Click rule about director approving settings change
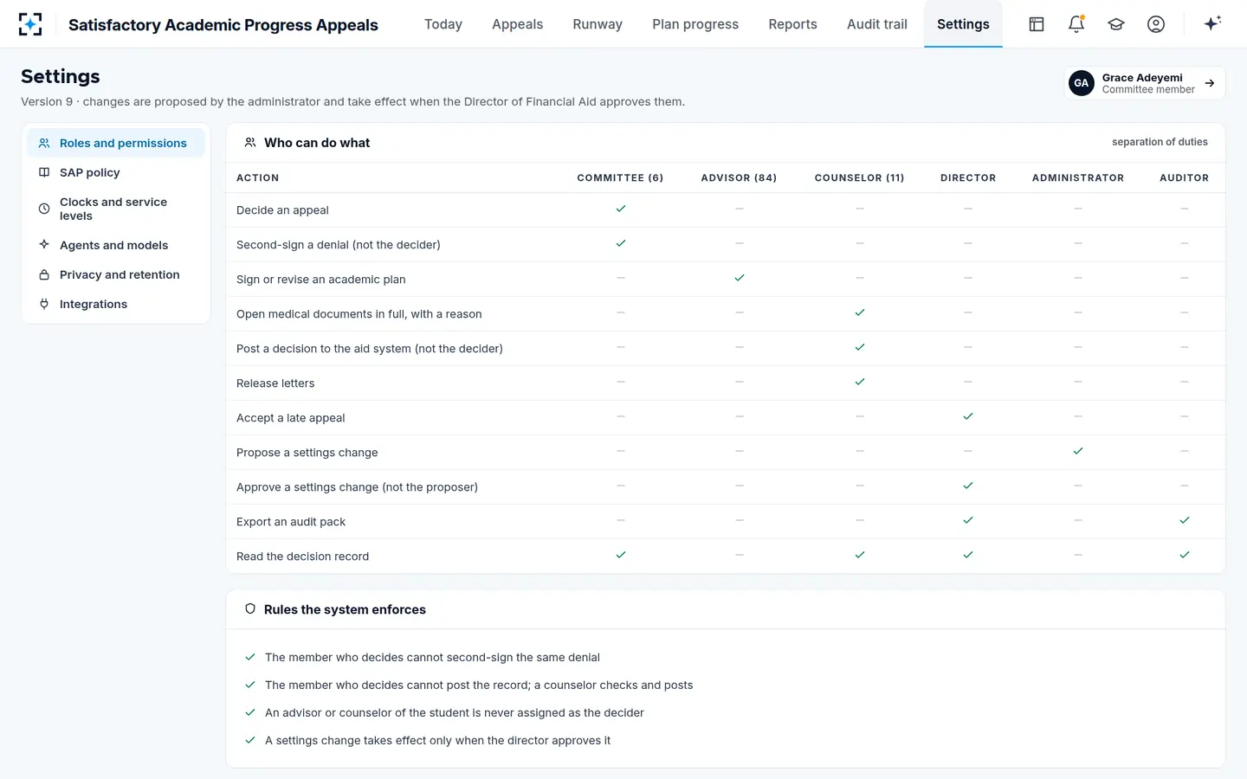The height and width of the screenshot is (779, 1247). tap(437, 740)
